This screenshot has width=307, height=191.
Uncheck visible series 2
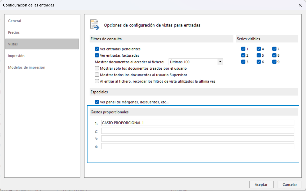point(243,55)
